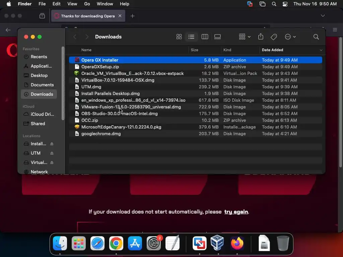The image size is (343, 257).
Task: Go back in Finder navigation
Action: (75, 37)
